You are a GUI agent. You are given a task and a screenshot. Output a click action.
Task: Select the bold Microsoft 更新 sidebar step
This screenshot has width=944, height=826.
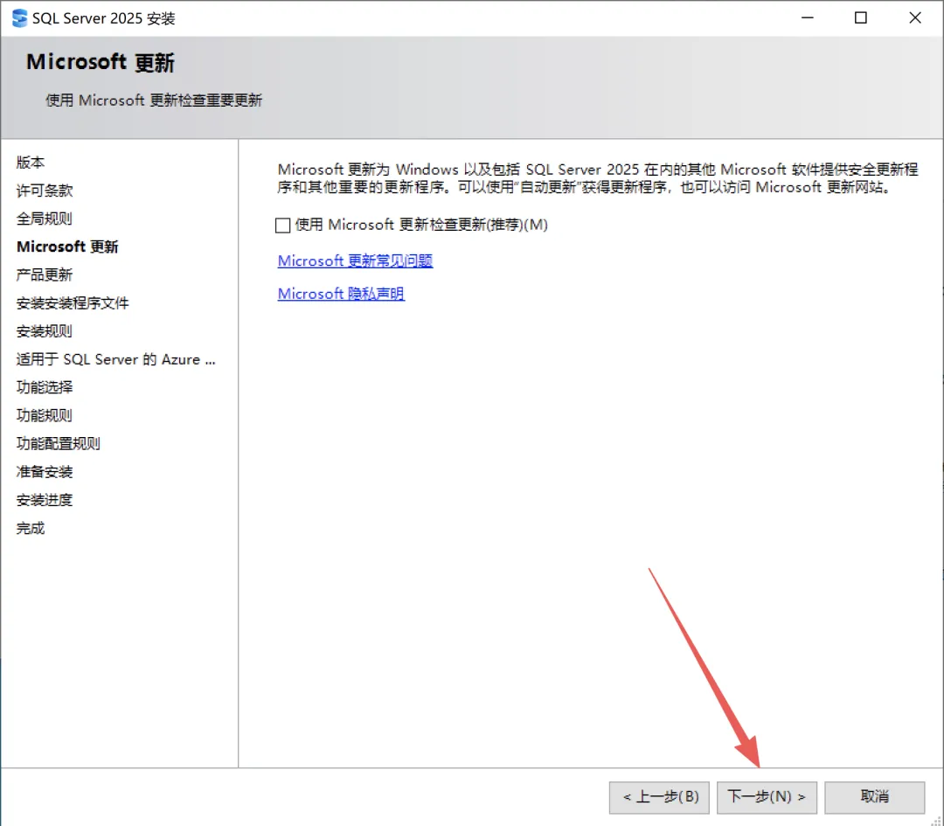[67, 246]
